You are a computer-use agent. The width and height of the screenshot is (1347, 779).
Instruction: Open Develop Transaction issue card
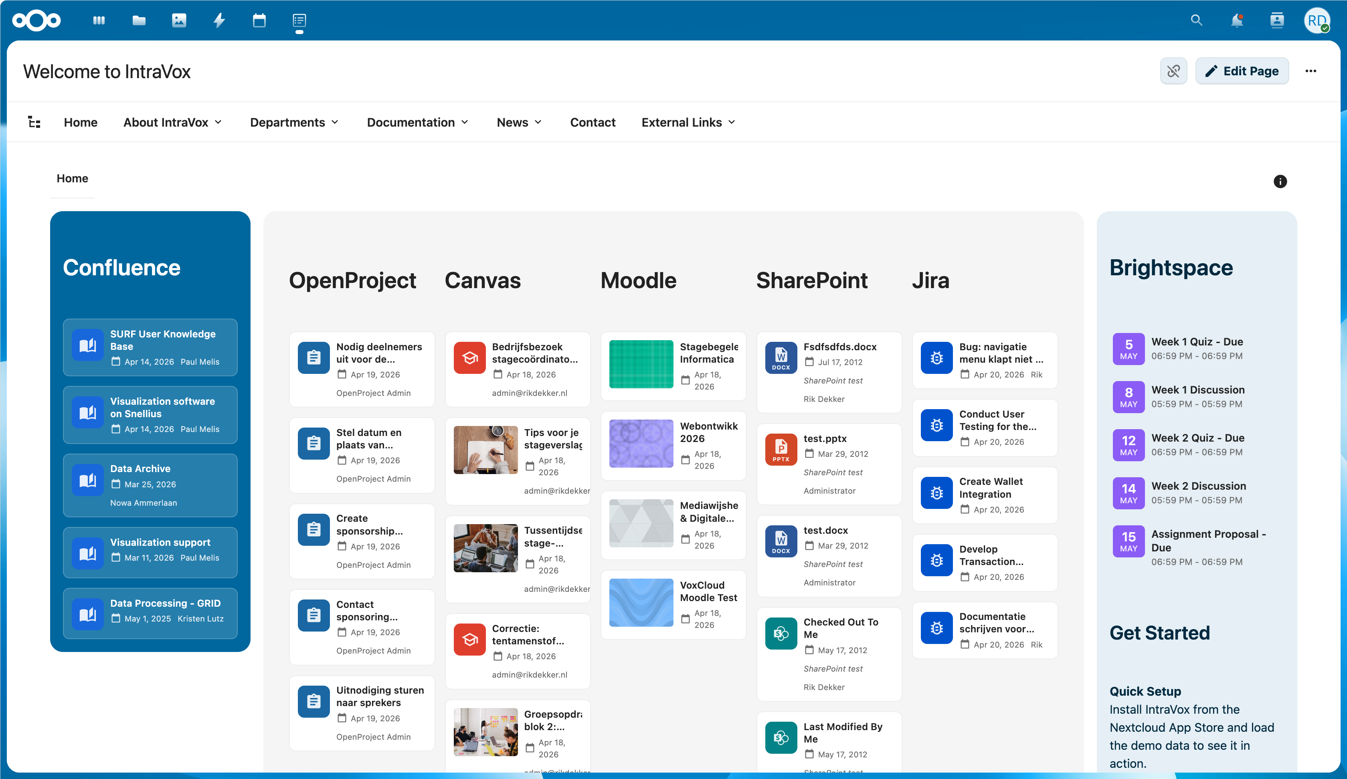(985, 563)
